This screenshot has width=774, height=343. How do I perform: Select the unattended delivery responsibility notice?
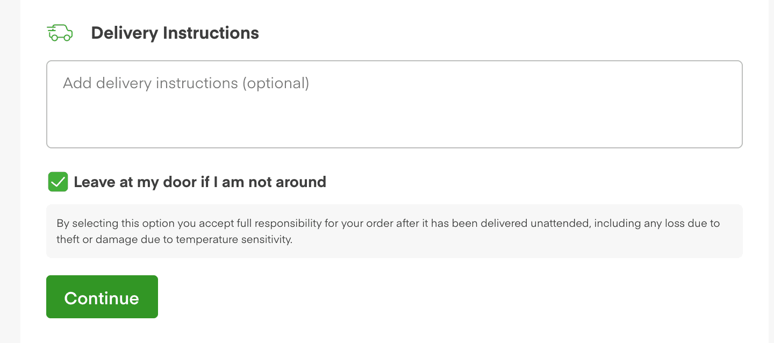395,231
